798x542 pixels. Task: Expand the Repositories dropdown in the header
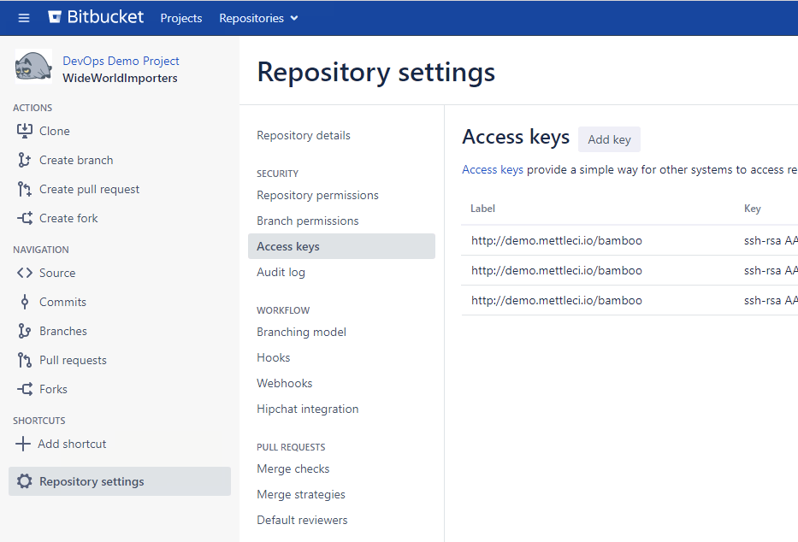[x=258, y=18]
